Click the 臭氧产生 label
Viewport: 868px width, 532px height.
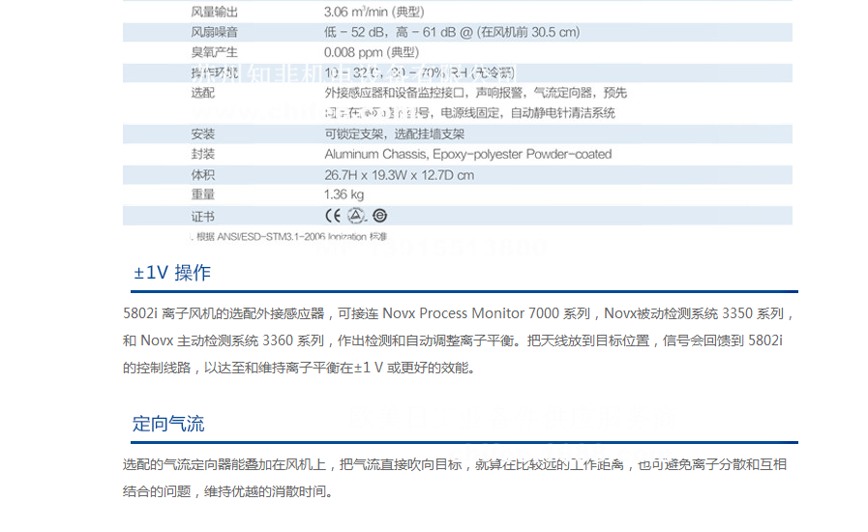(x=214, y=52)
